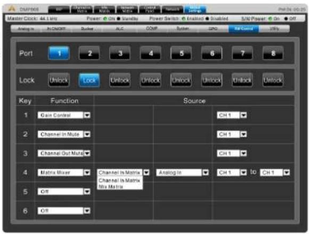Switch to the ALC sub-tab

click(x=119, y=29)
